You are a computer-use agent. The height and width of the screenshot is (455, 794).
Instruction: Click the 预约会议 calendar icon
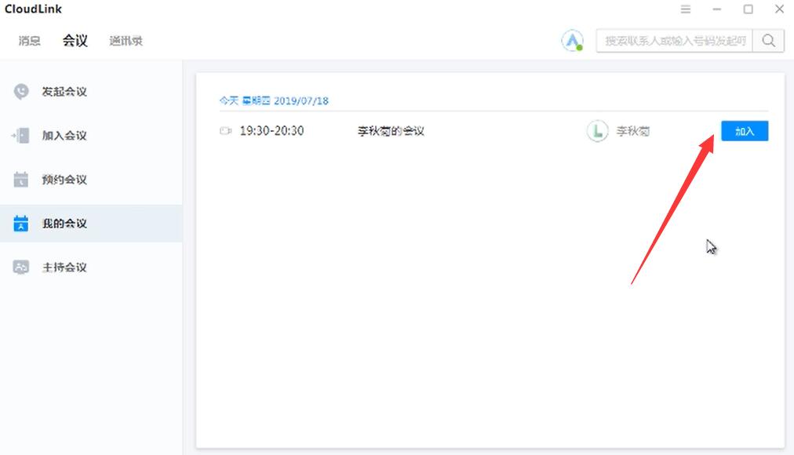pos(20,180)
